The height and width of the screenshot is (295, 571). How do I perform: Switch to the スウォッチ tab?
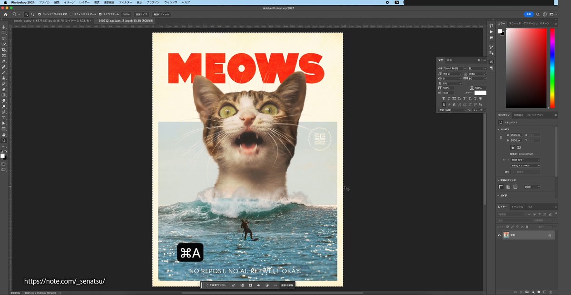(x=515, y=23)
